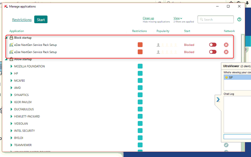Viewport: 251px width, 157px height.
Task: Click popularity rating of second eZee row
Action: (x=167, y=52)
